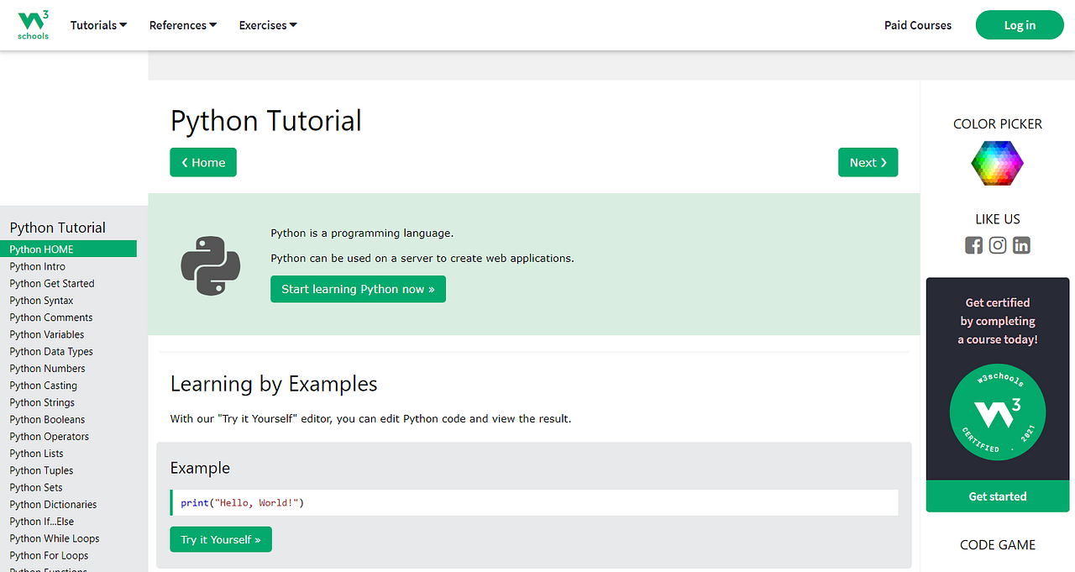The image size is (1075, 572).
Task: Click the Python logo image
Action: (210, 265)
